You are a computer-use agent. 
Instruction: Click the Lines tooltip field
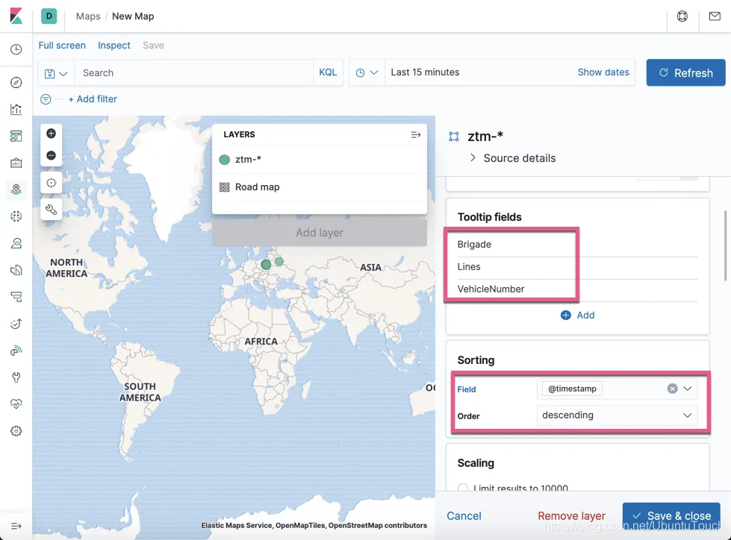point(468,267)
